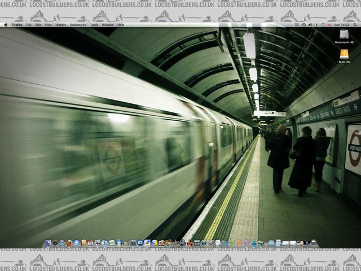Open the orange radioactive-symbol Dock icon
The height and width of the screenshot is (271, 361).
point(190,243)
